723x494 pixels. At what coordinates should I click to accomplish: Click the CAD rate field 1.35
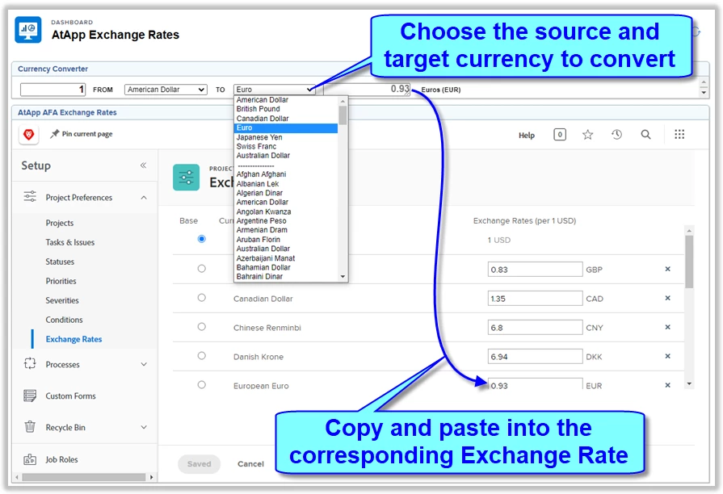535,298
